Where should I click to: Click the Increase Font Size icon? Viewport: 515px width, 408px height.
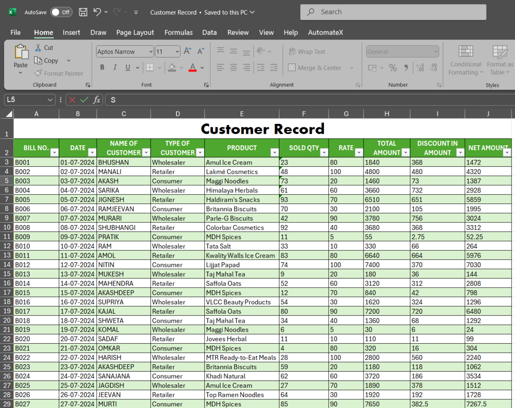(x=188, y=51)
